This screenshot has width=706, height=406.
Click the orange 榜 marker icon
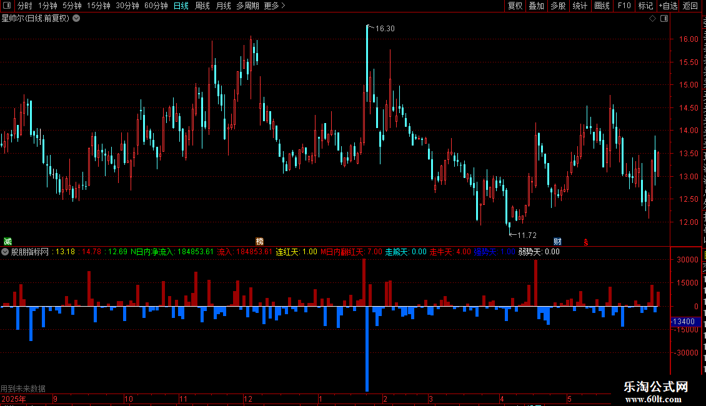point(259,242)
